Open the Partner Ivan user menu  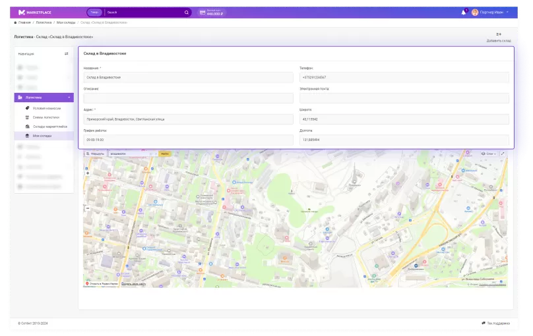(495, 12)
